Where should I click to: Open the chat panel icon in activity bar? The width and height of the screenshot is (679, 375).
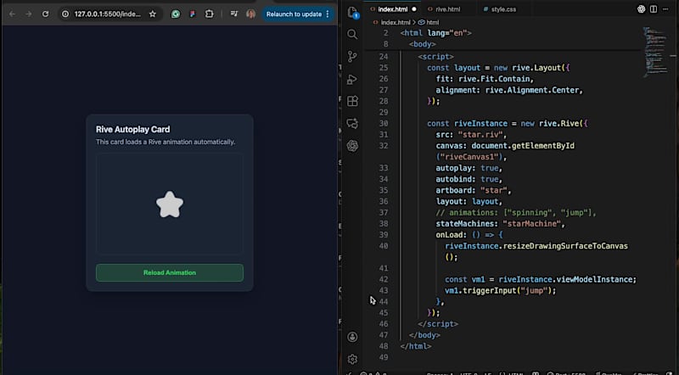pos(352,123)
